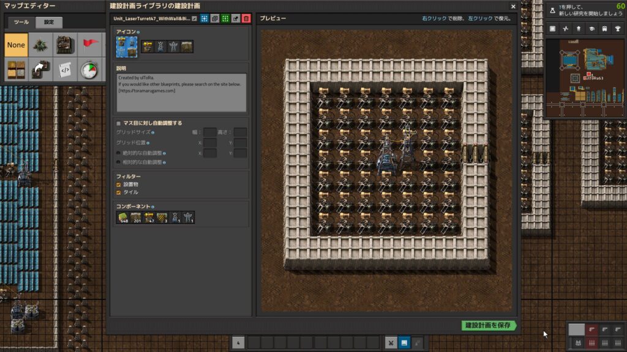This screenshot has height=352, width=627.
Task: Select the red flag force tool
Action: point(89,45)
